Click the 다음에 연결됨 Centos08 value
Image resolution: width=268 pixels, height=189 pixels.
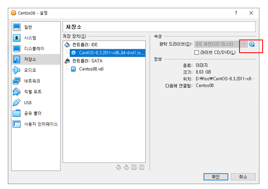(204, 86)
